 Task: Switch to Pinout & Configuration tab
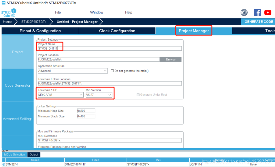pos(40,31)
